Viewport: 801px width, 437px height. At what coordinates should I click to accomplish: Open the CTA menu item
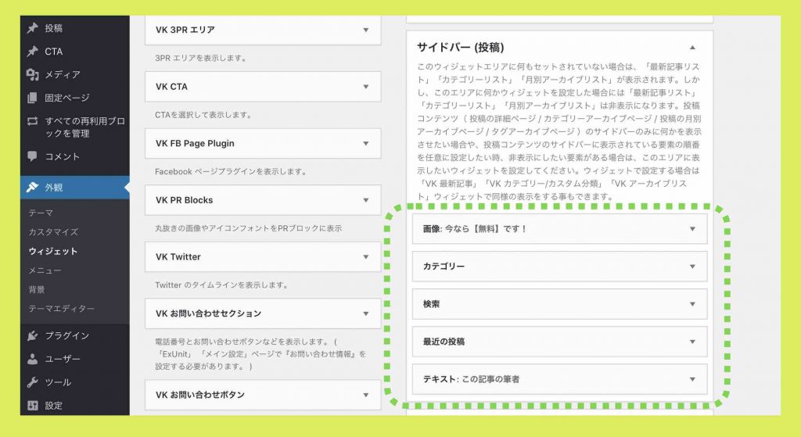point(54,51)
